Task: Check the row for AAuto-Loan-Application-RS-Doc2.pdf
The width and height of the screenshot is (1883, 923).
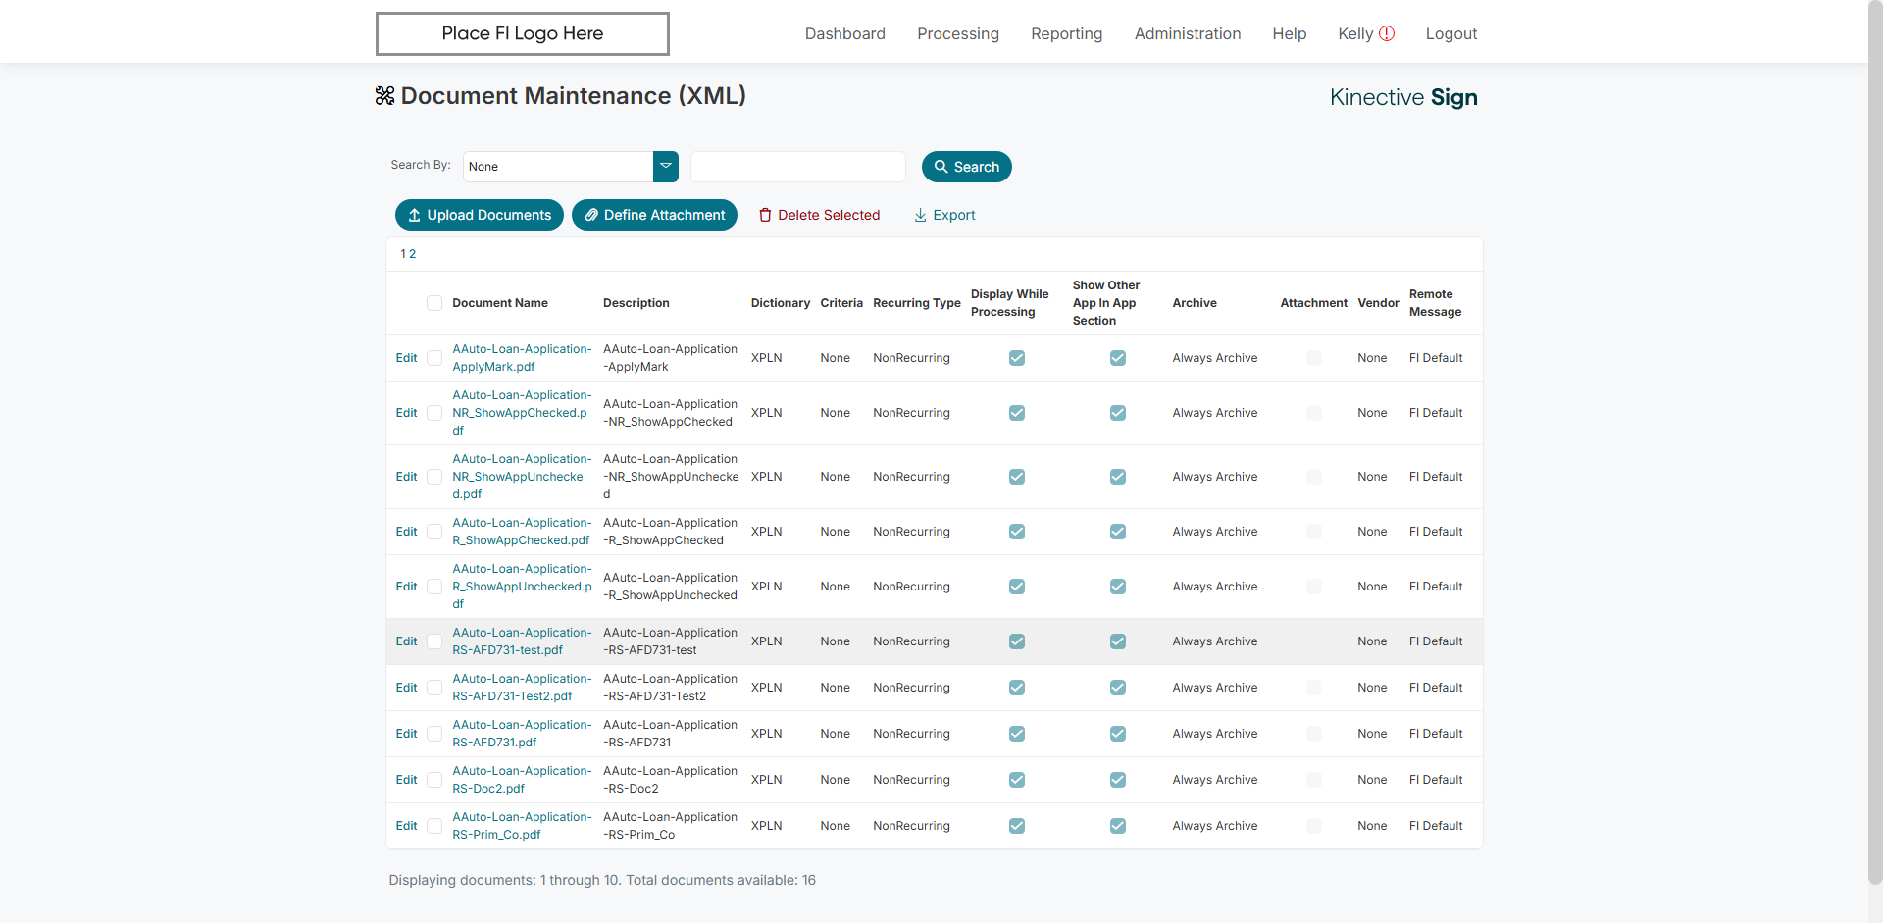Action: [x=434, y=780]
